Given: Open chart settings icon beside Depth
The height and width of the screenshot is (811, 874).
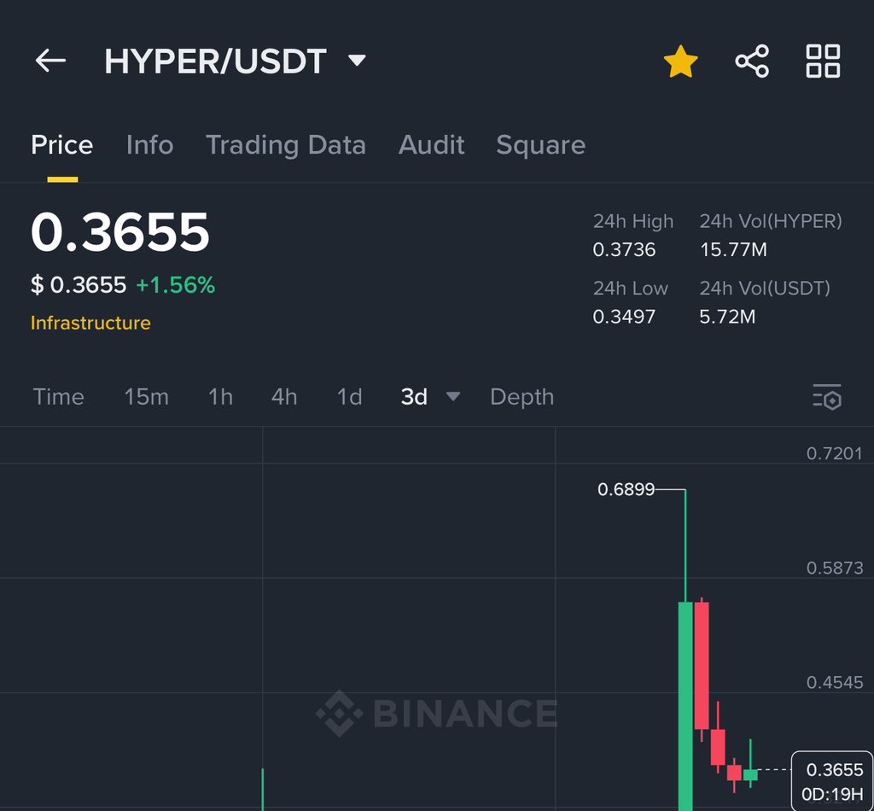Looking at the screenshot, I should point(827,397).
